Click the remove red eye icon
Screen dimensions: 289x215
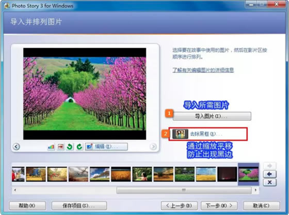pyautogui.click(x=60, y=147)
